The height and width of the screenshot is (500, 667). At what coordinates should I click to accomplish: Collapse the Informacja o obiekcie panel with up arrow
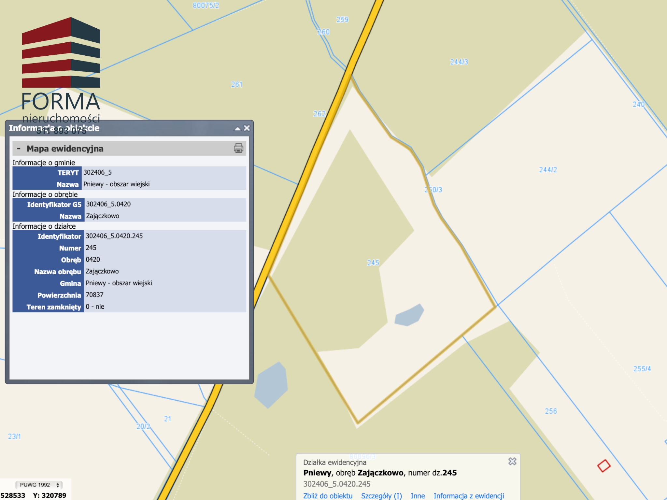238,129
